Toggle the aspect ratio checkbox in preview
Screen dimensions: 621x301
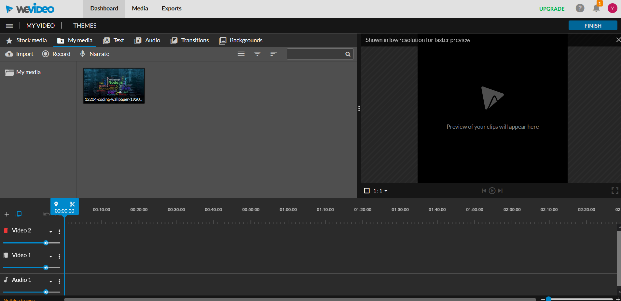[367, 191]
